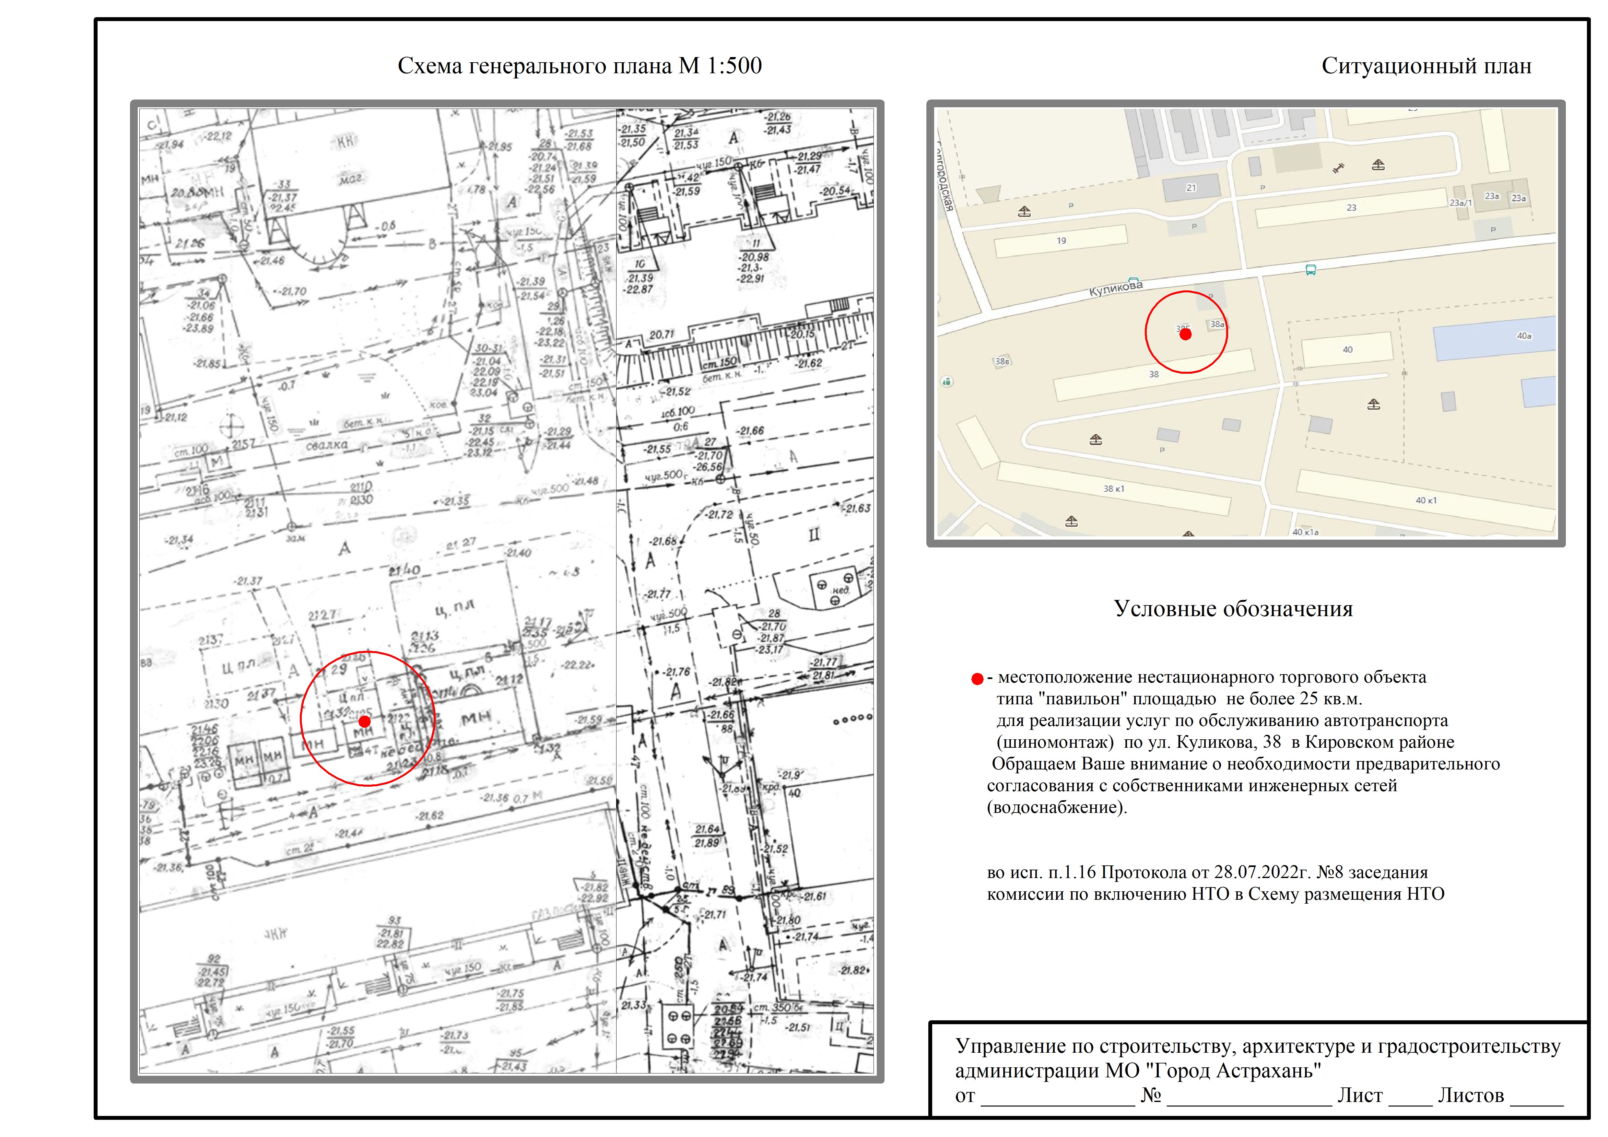This screenshot has height=1137, width=1608.
Task: Click the 'Условные обозначения' legend title
Action: point(1233,608)
